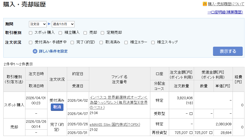Click the yellow question mark help icon
Screen dimensions: 246x138
point(205,4)
